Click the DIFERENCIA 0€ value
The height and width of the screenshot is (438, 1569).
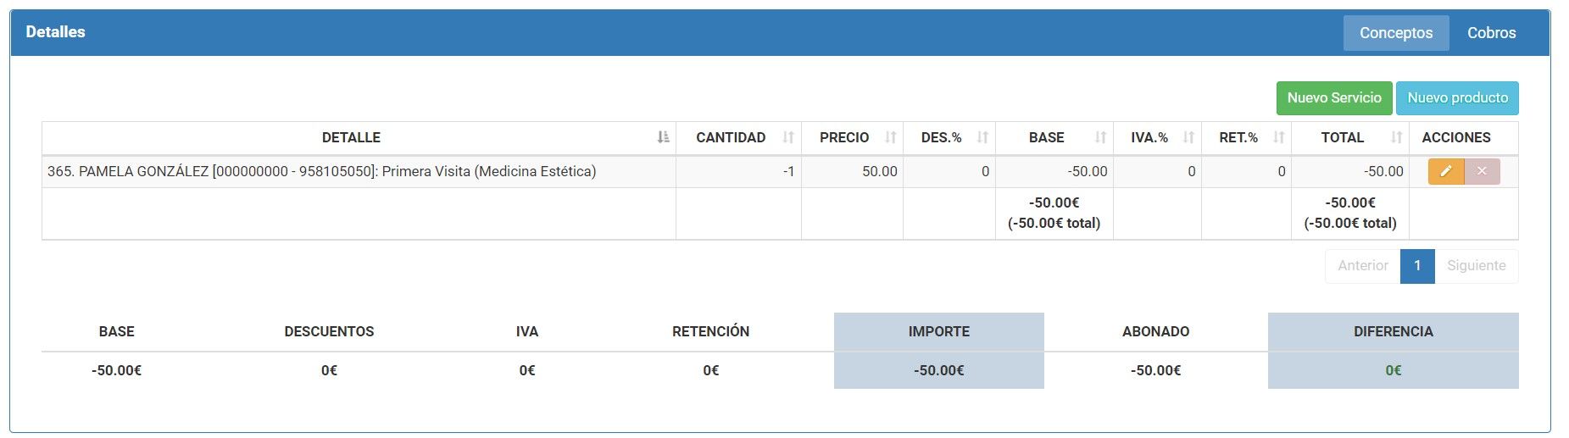(1394, 370)
